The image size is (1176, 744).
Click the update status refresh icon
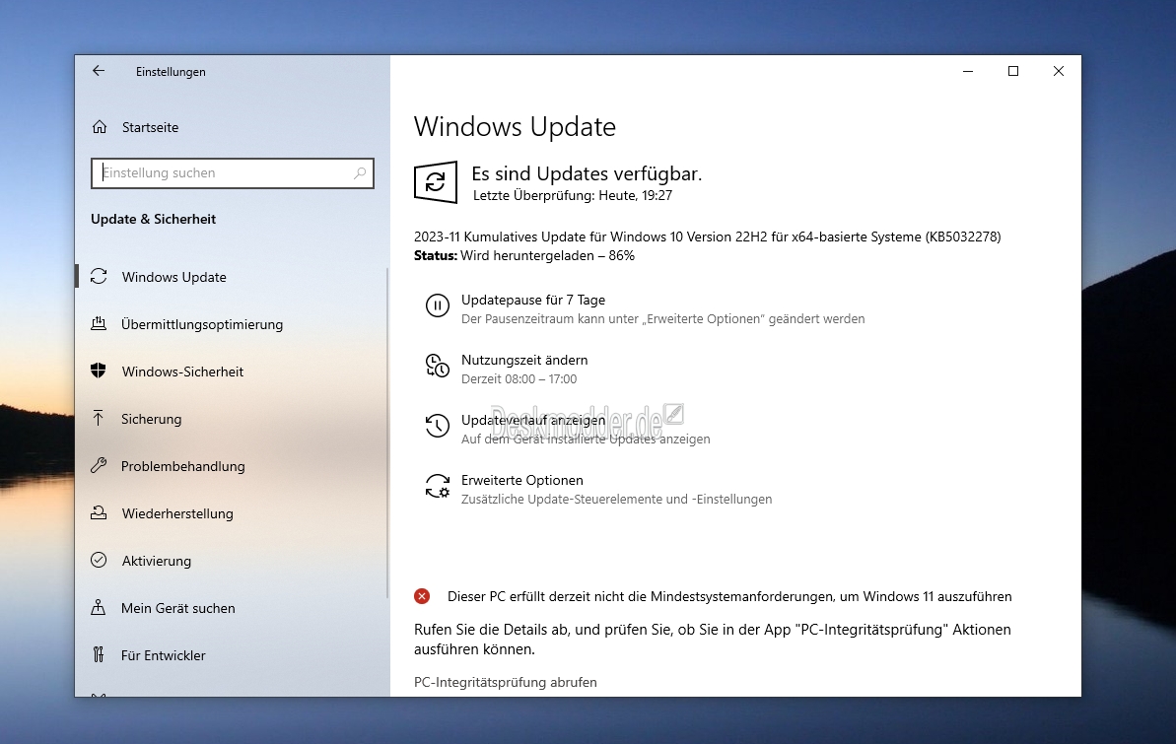(436, 182)
